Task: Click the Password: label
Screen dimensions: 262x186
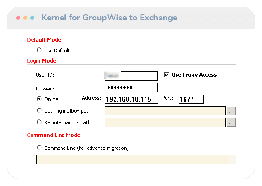Action: coord(47,89)
